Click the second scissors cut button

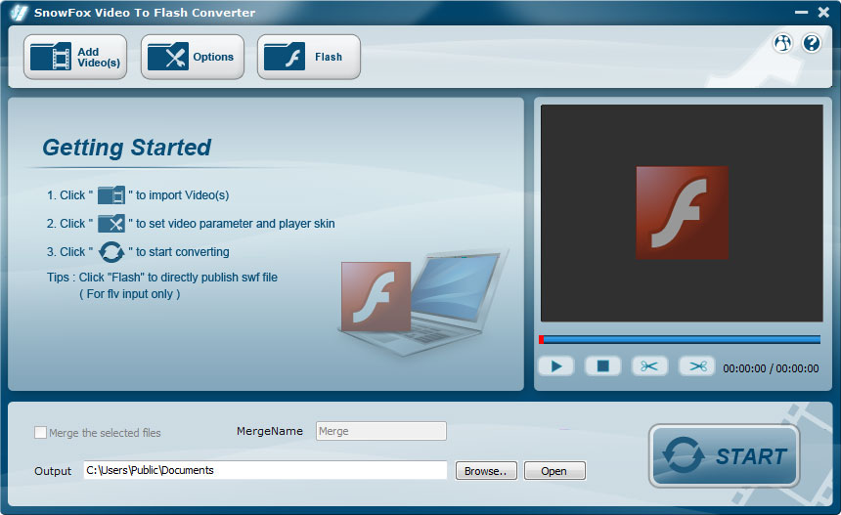696,366
